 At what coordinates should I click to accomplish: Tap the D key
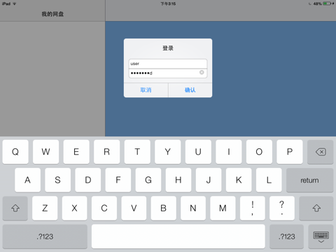(x=88, y=180)
